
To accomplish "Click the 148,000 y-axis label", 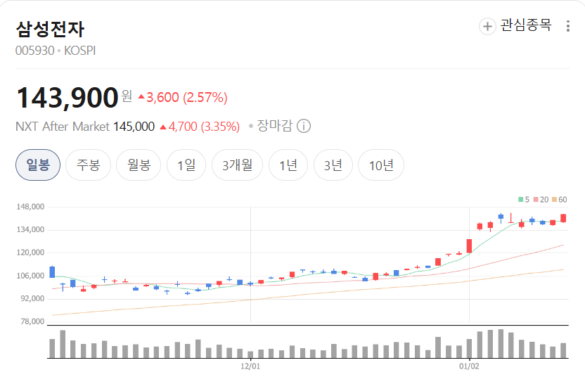I will click(30, 207).
